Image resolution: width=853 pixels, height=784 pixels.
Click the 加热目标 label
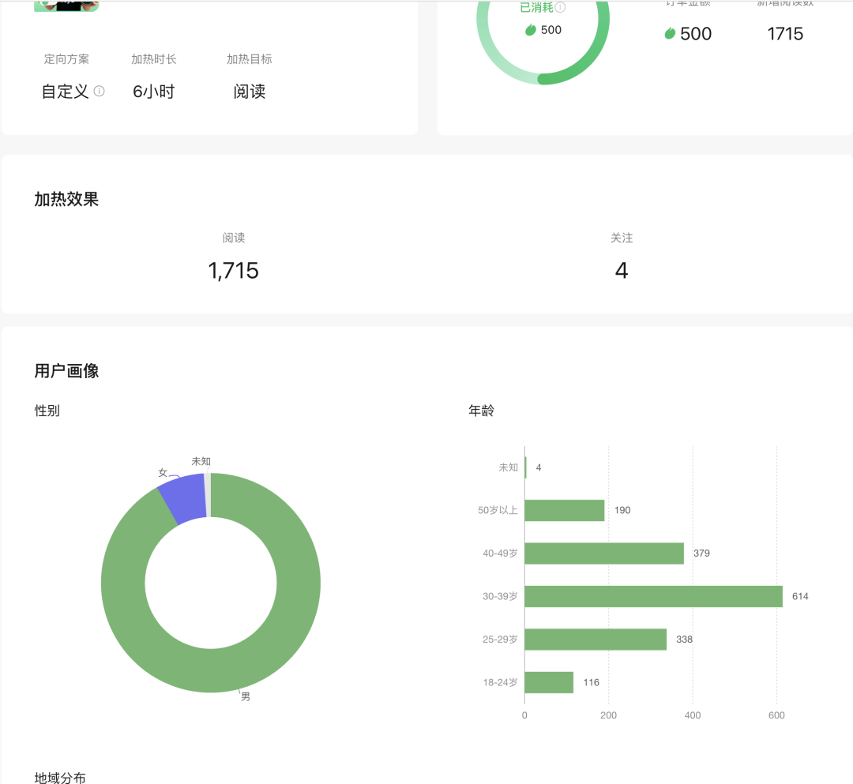(x=250, y=59)
